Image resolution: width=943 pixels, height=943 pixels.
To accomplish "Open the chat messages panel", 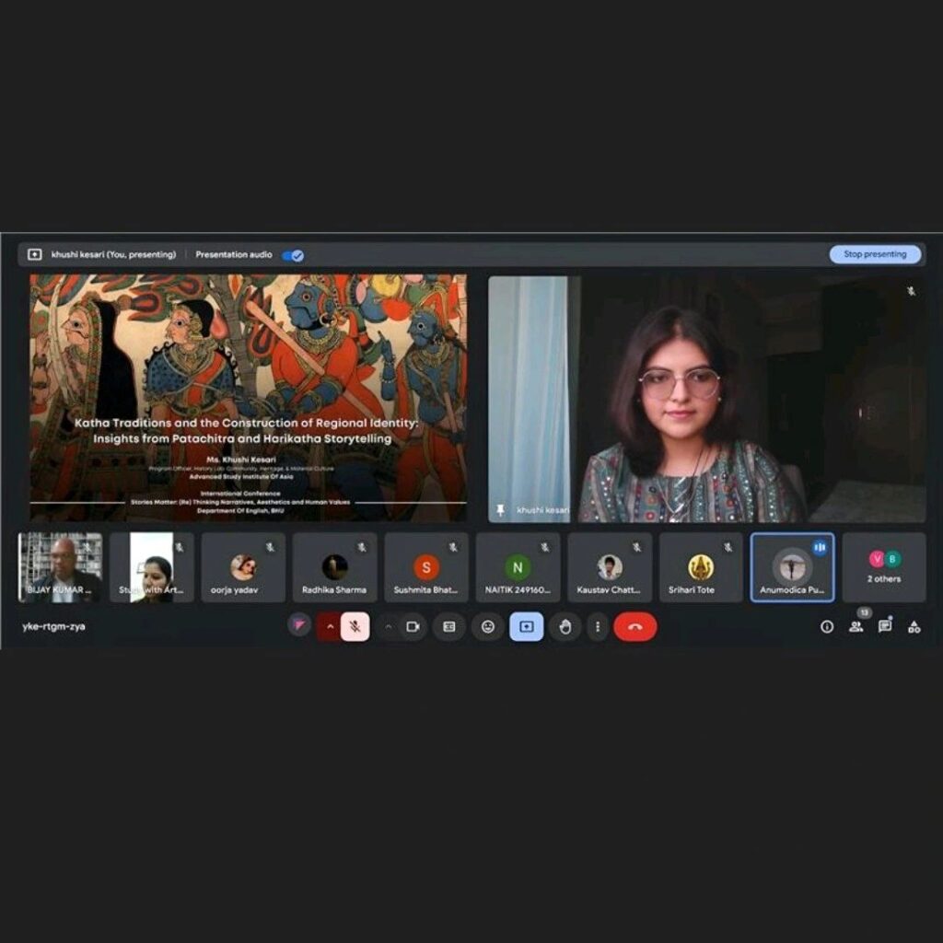I will point(885,627).
